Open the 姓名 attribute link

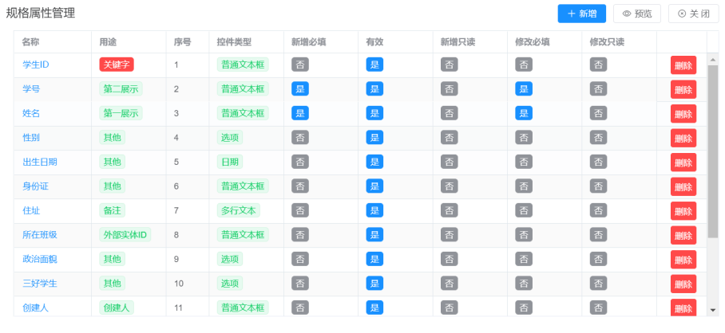pos(31,113)
